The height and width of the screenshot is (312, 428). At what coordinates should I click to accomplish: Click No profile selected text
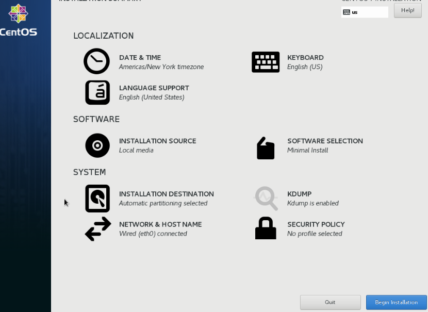(x=315, y=234)
